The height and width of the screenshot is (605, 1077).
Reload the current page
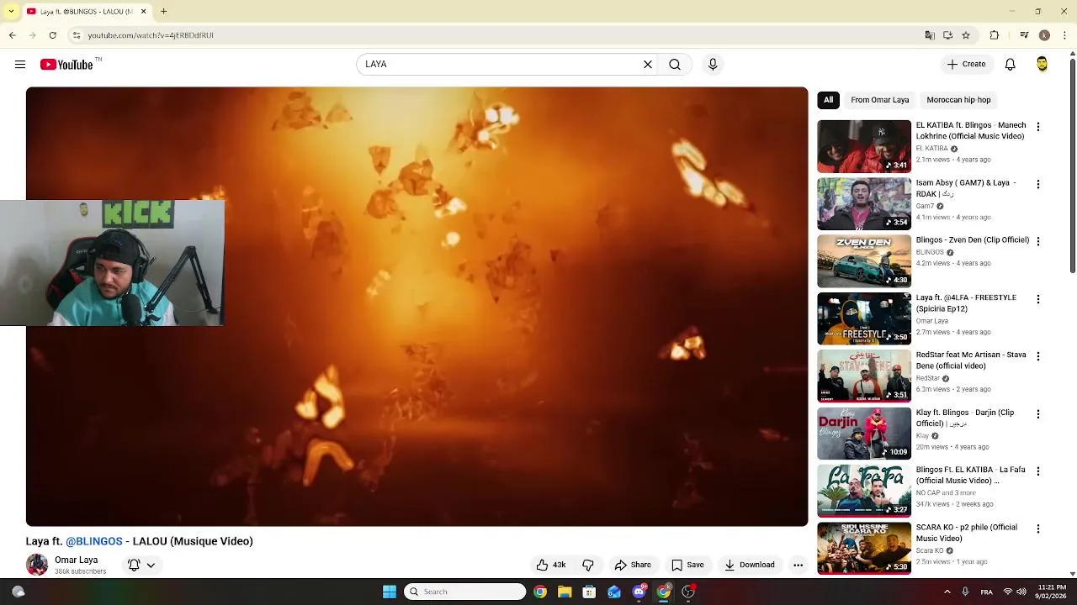(x=52, y=35)
